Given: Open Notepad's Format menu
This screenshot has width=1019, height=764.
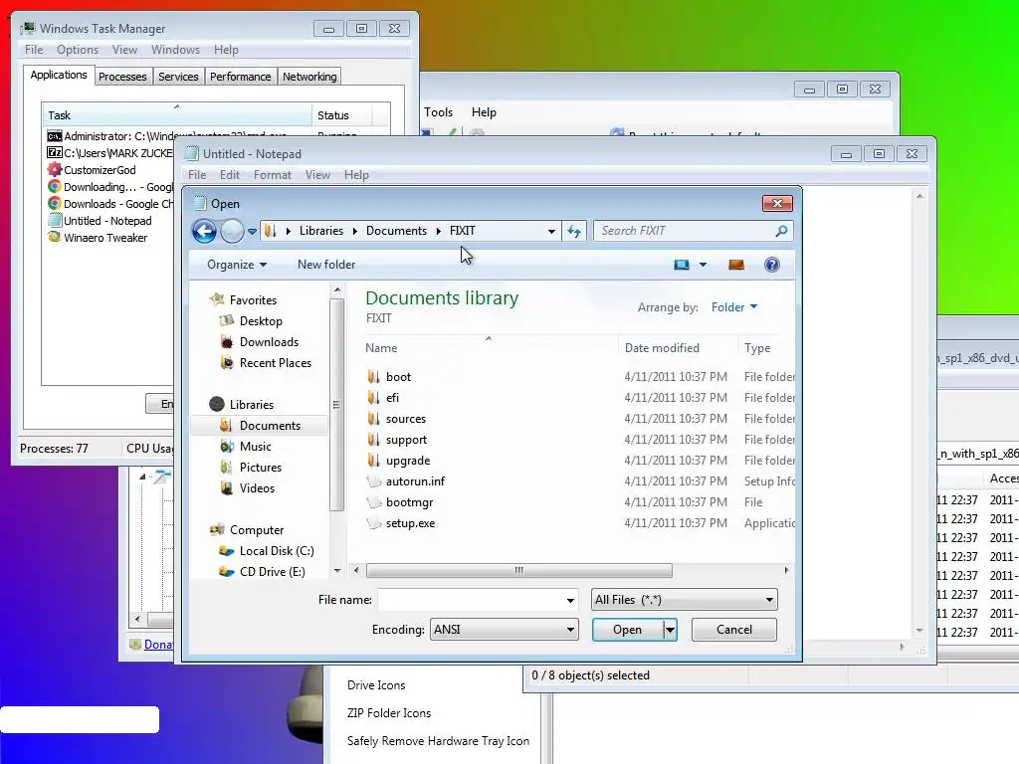Looking at the screenshot, I should click(x=273, y=175).
